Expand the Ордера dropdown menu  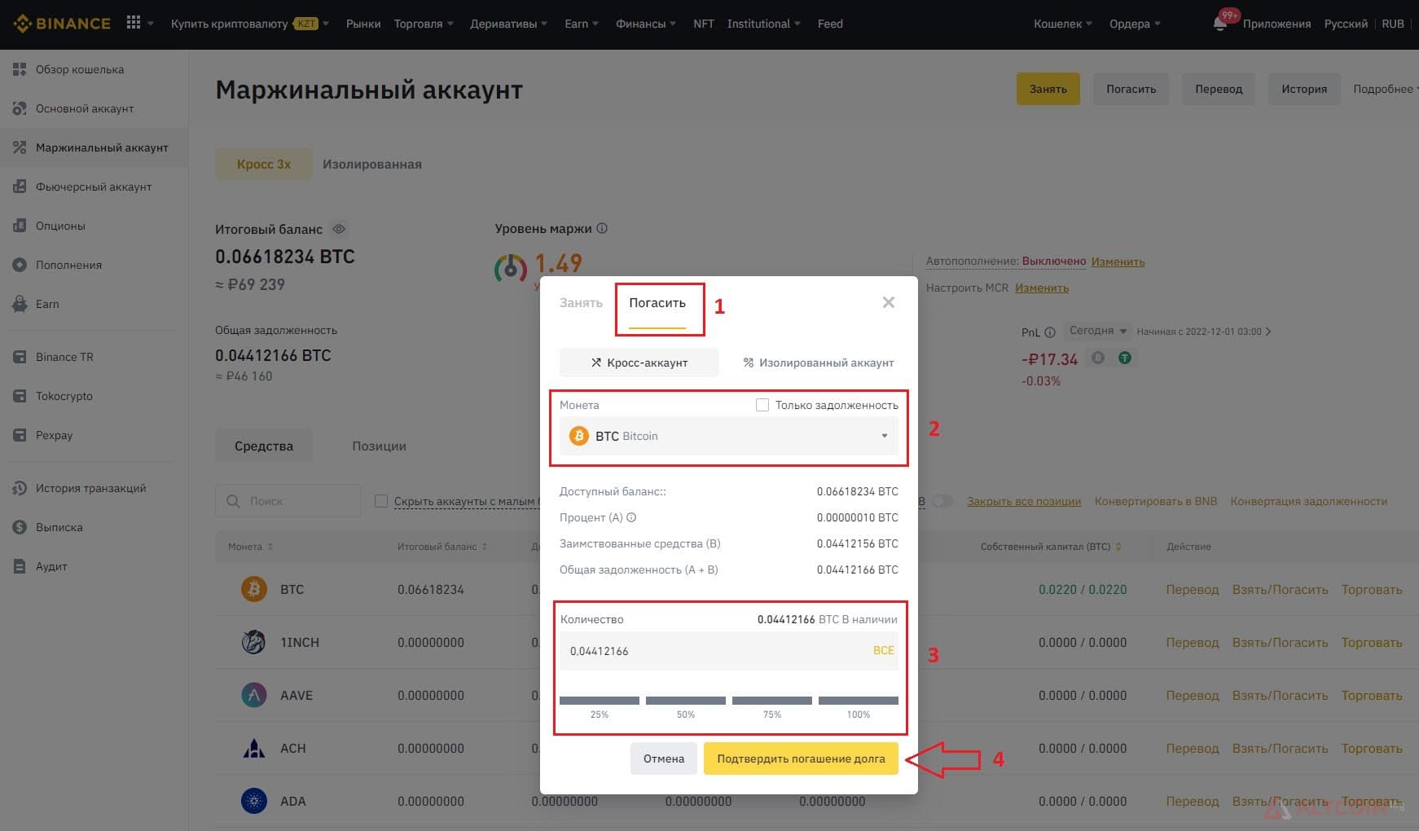coord(1135,24)
